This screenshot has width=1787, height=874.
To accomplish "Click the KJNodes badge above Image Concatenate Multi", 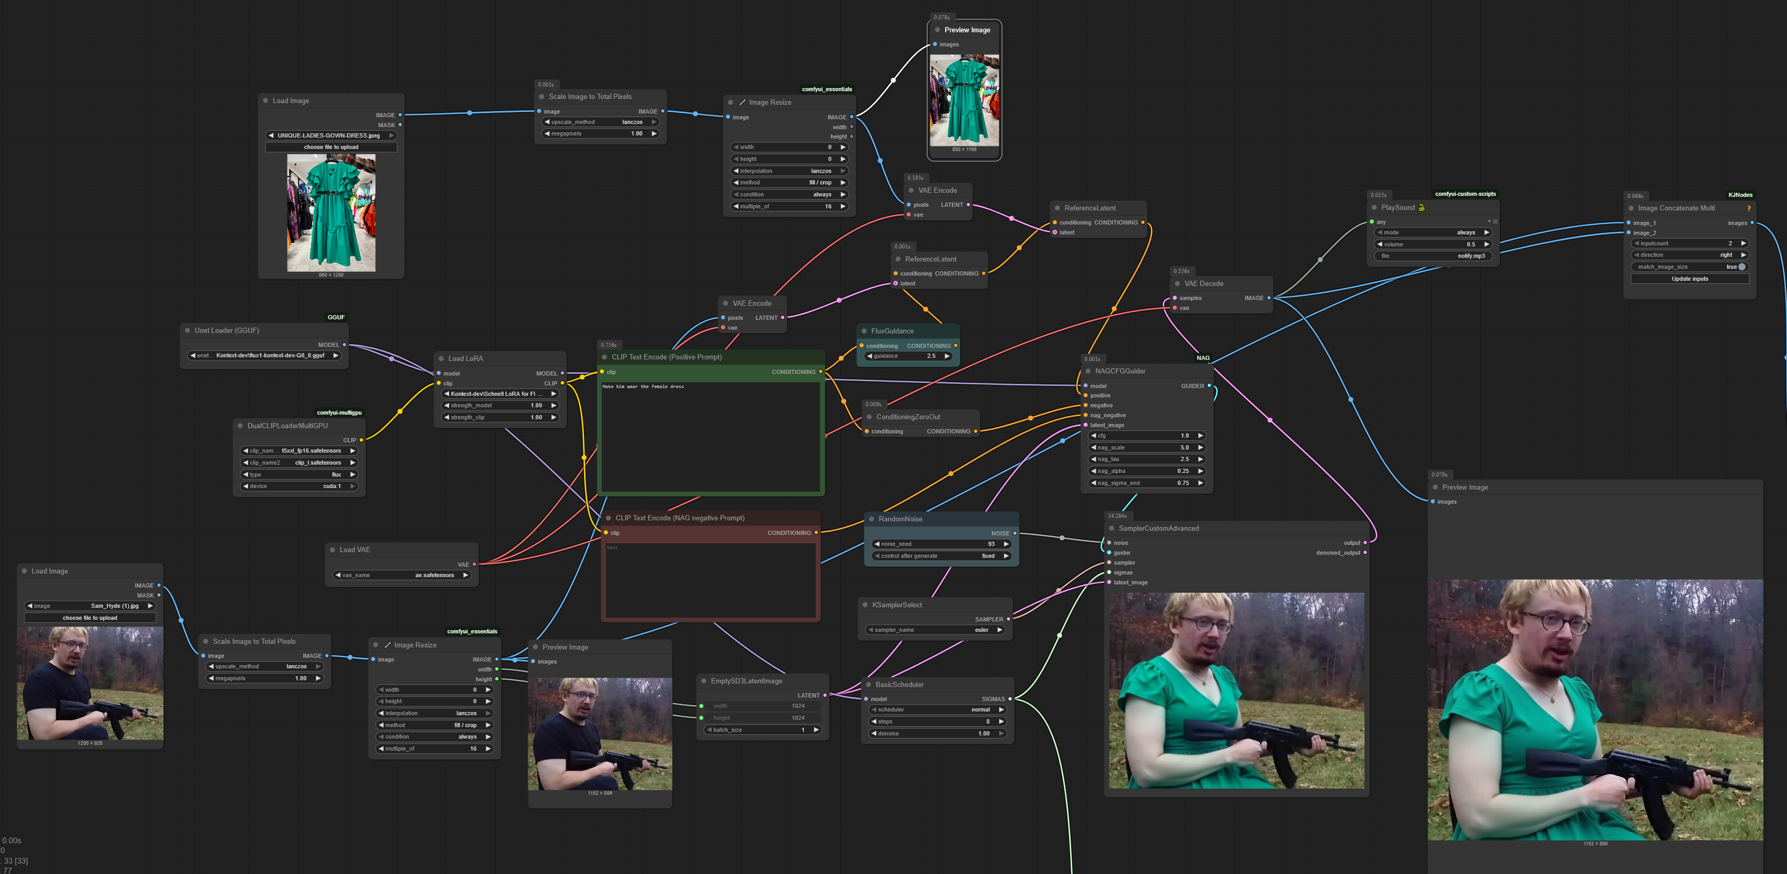I will [1740, 195].
